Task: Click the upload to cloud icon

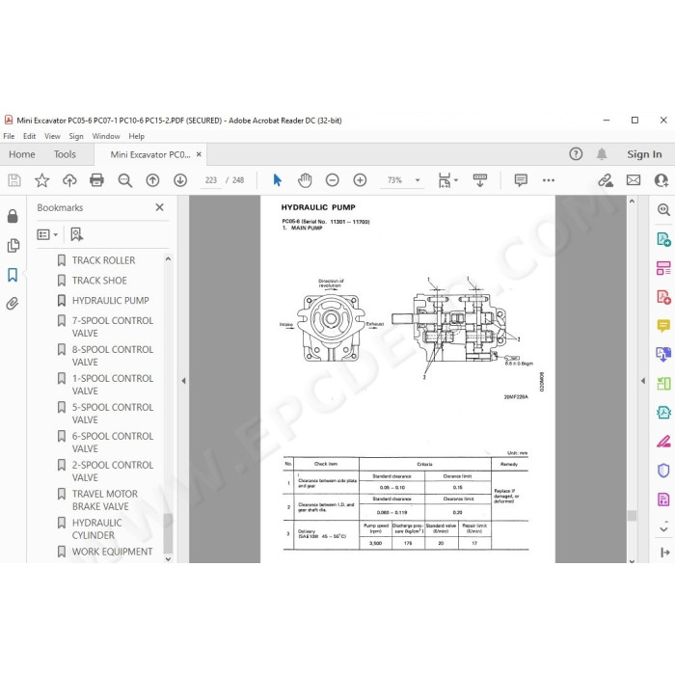Action: pyautogui.click(x=69, y=180)
